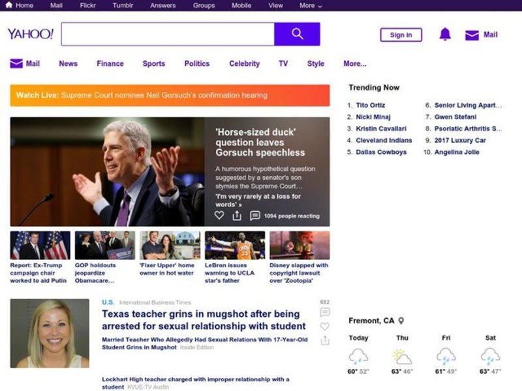This screenshot has height=391, width=522.
Task: Click heart icon on Texas teacher article
Action: tap(325, 326)
